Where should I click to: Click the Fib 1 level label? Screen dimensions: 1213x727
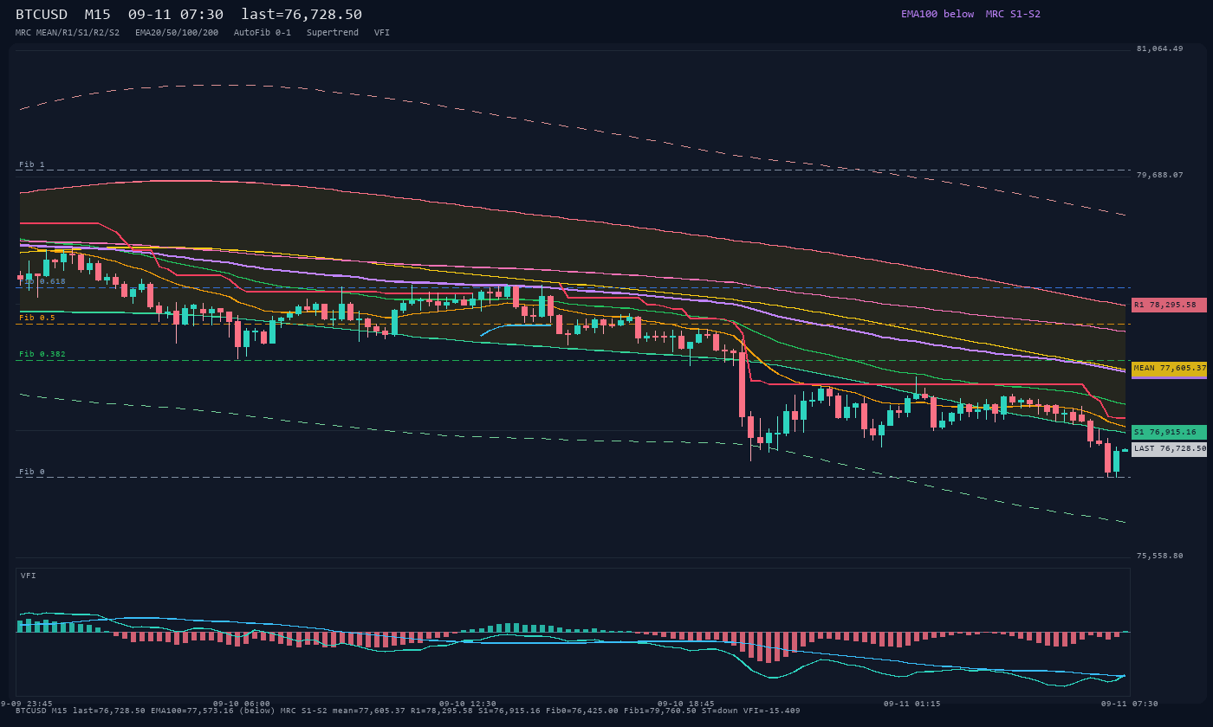coord(32,164)
